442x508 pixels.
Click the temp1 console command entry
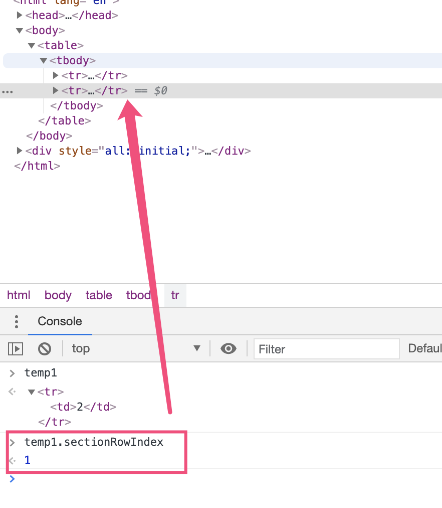point(41,373)
